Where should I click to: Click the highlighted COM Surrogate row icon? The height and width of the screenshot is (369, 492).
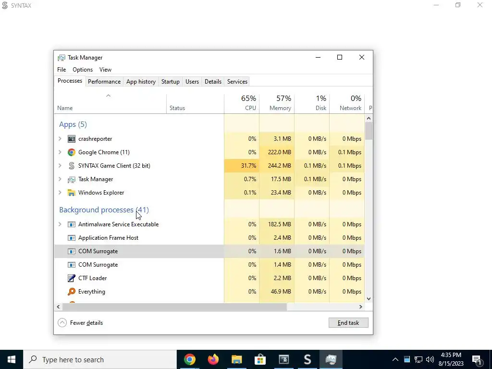72,251
